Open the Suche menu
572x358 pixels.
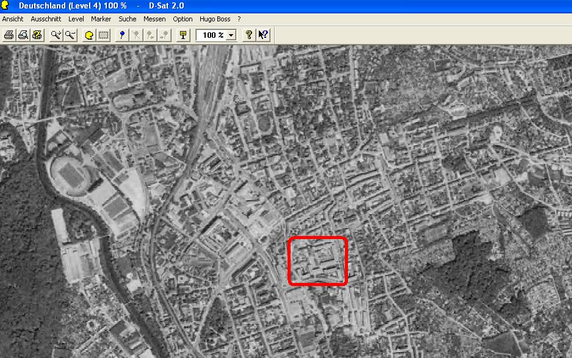tap(128, 19)
